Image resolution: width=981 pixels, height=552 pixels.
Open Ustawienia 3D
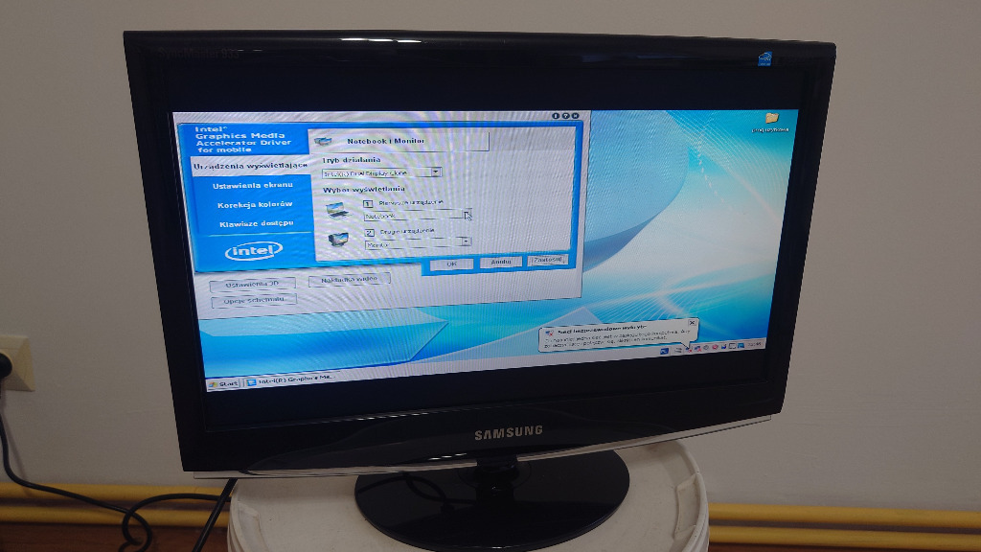tap(252, 284)
